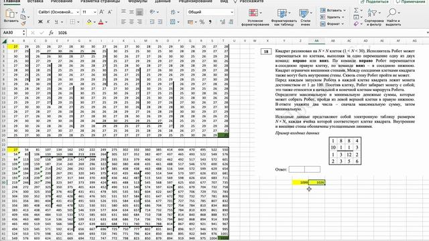
Task: Click the Поделиться share button
Action: [375, 1]
